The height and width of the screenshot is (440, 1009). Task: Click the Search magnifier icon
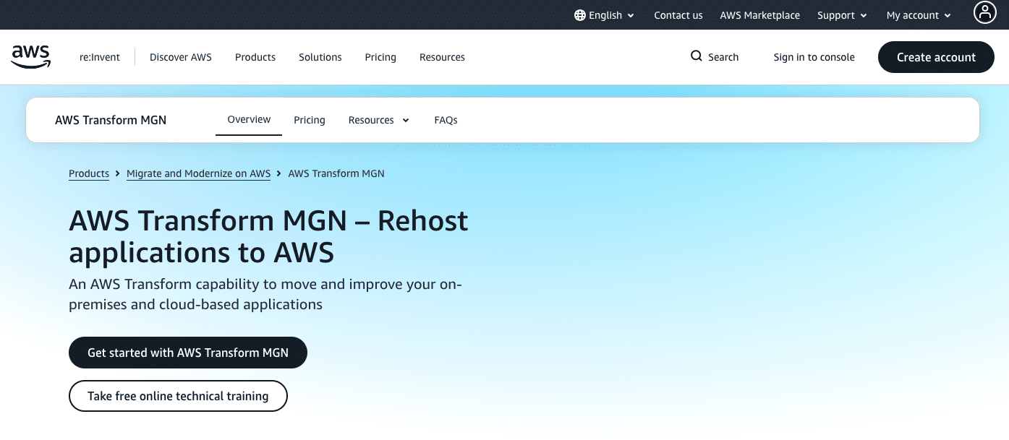pos(697,56)
